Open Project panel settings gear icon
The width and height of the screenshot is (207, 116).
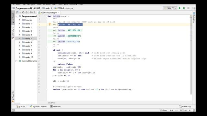point(31,12)
